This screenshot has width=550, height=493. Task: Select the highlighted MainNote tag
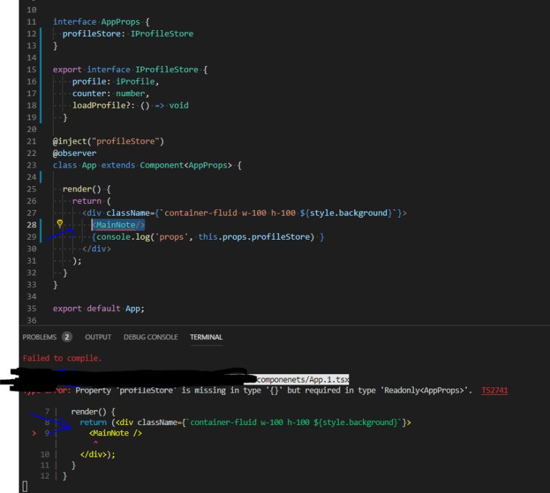point(117,225)
